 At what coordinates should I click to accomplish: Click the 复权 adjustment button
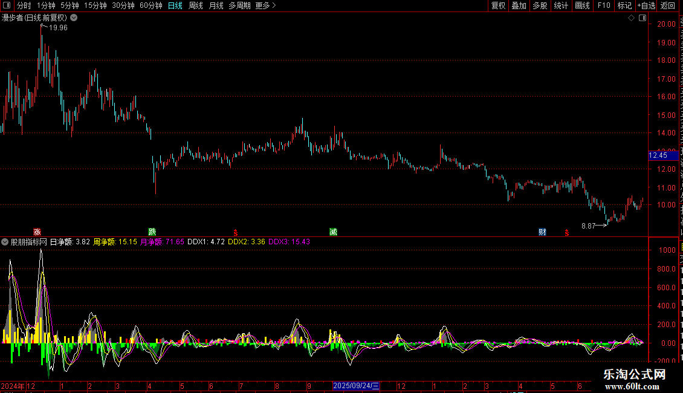pos(498,5)
